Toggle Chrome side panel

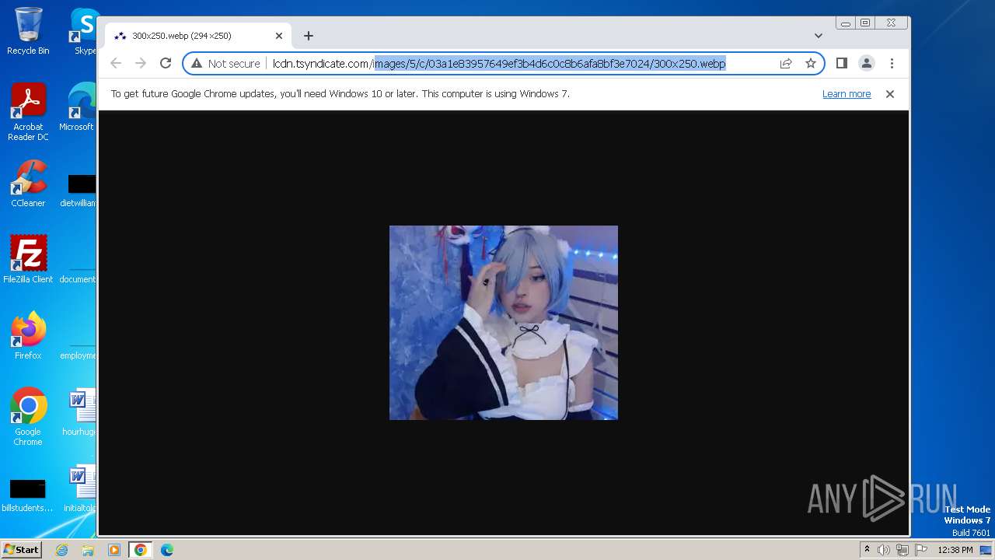[842, 64]
